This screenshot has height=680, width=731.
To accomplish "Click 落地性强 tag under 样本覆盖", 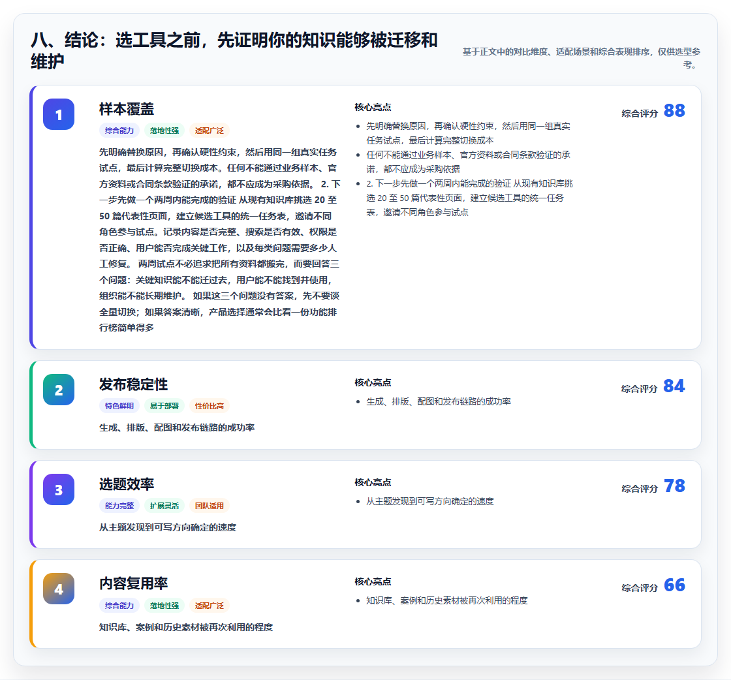I will pos(164,131).
